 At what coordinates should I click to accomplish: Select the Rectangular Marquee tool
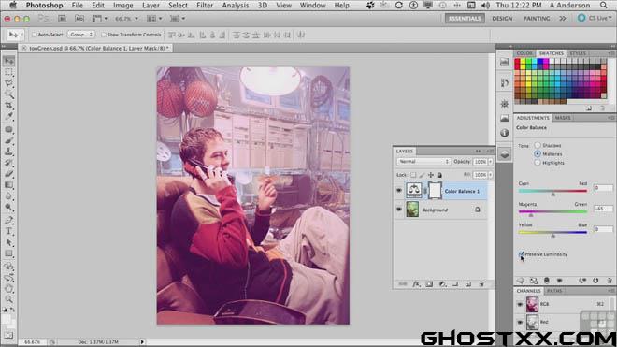pos(9,72)
